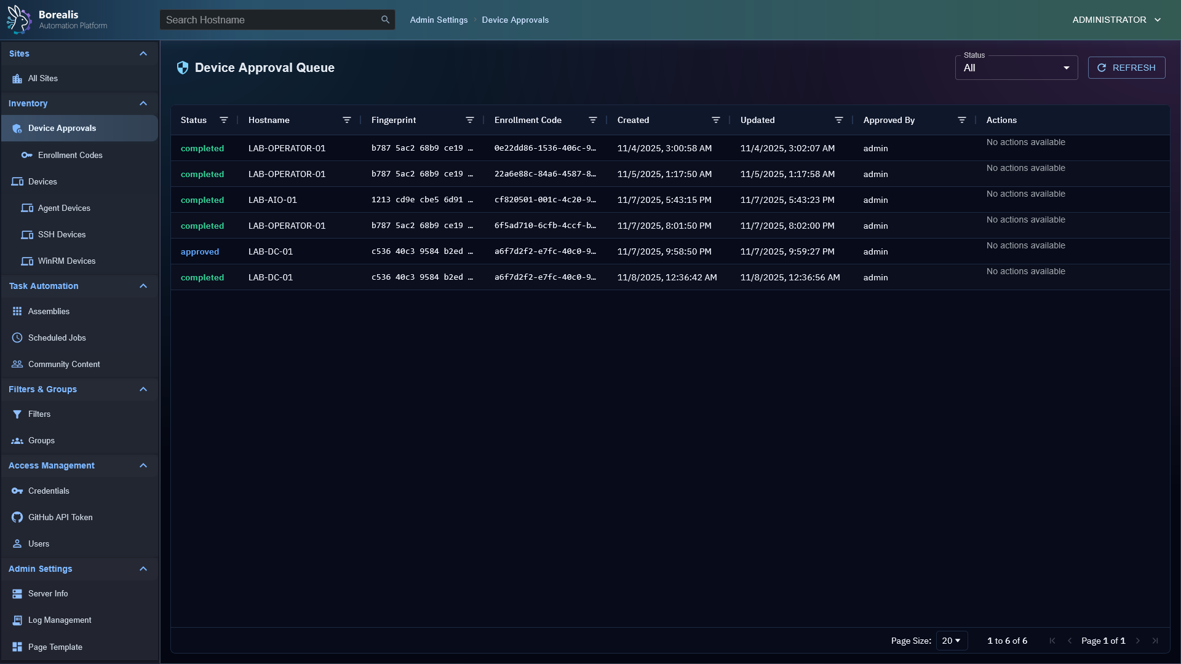Focus the Search Hostname field
The height and width of the screenshot is (664, 1181).
(x=271, y=20)
